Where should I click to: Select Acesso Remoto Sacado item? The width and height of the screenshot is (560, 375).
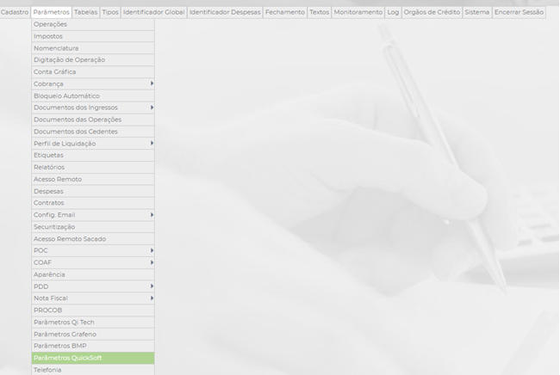[x=92, y=238]
